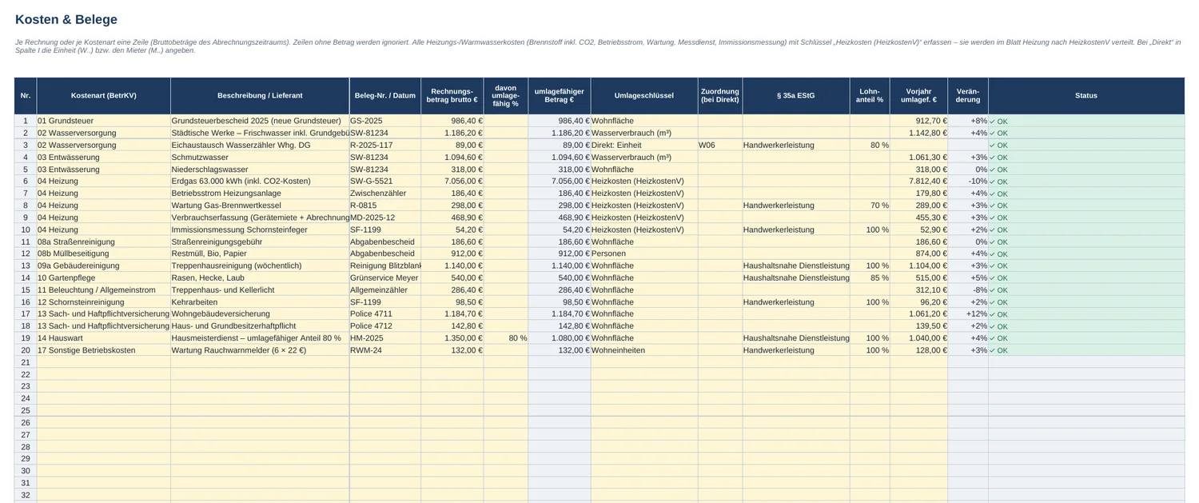Click the "Kosten & Belege" sheet title

pos(66,20)
